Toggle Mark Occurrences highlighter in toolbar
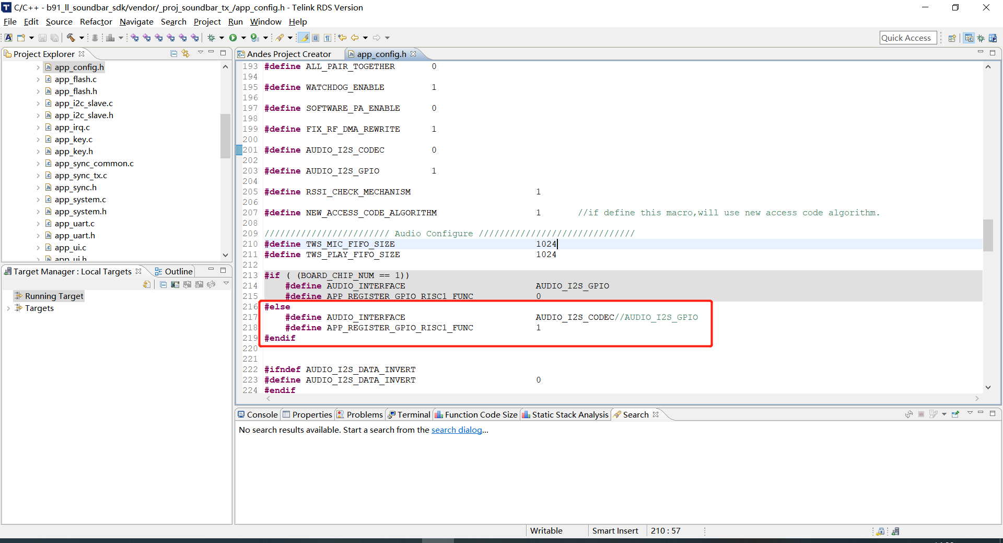Viewport: 1003px width, 543px height. pos(304,38)
